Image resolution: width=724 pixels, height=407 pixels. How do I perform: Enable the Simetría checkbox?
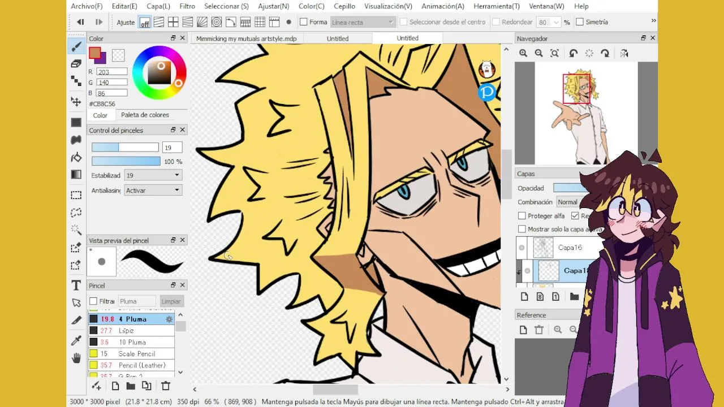tap(580, 22)
